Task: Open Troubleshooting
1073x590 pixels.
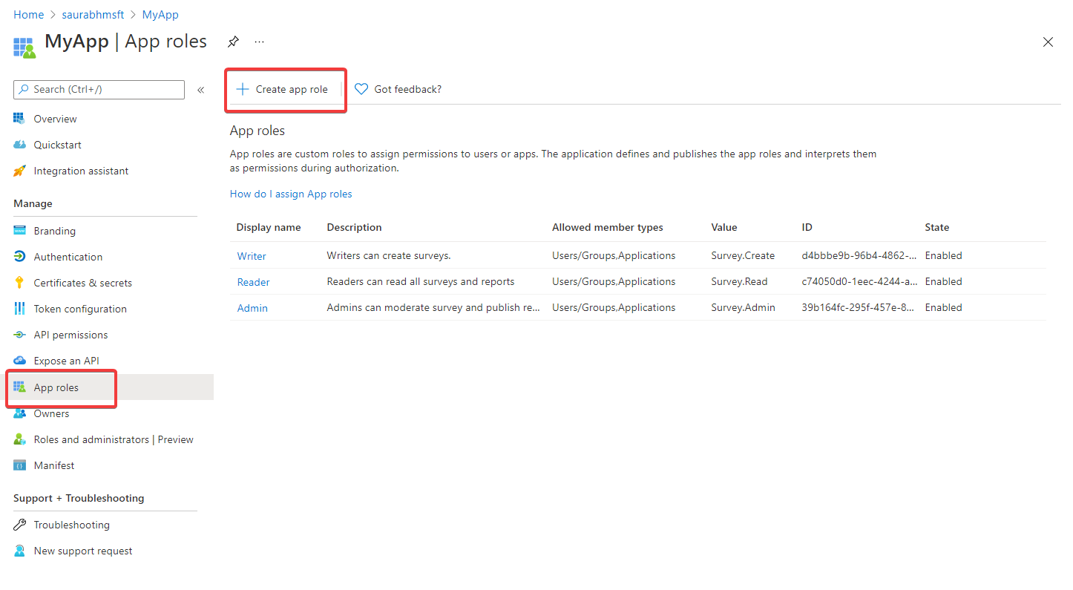Action: (70, 524)
